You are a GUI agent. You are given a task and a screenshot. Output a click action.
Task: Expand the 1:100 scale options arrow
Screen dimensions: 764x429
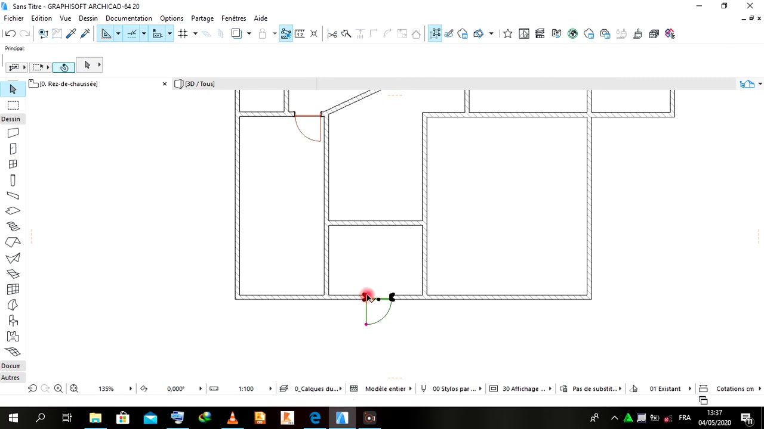point(270,389)
